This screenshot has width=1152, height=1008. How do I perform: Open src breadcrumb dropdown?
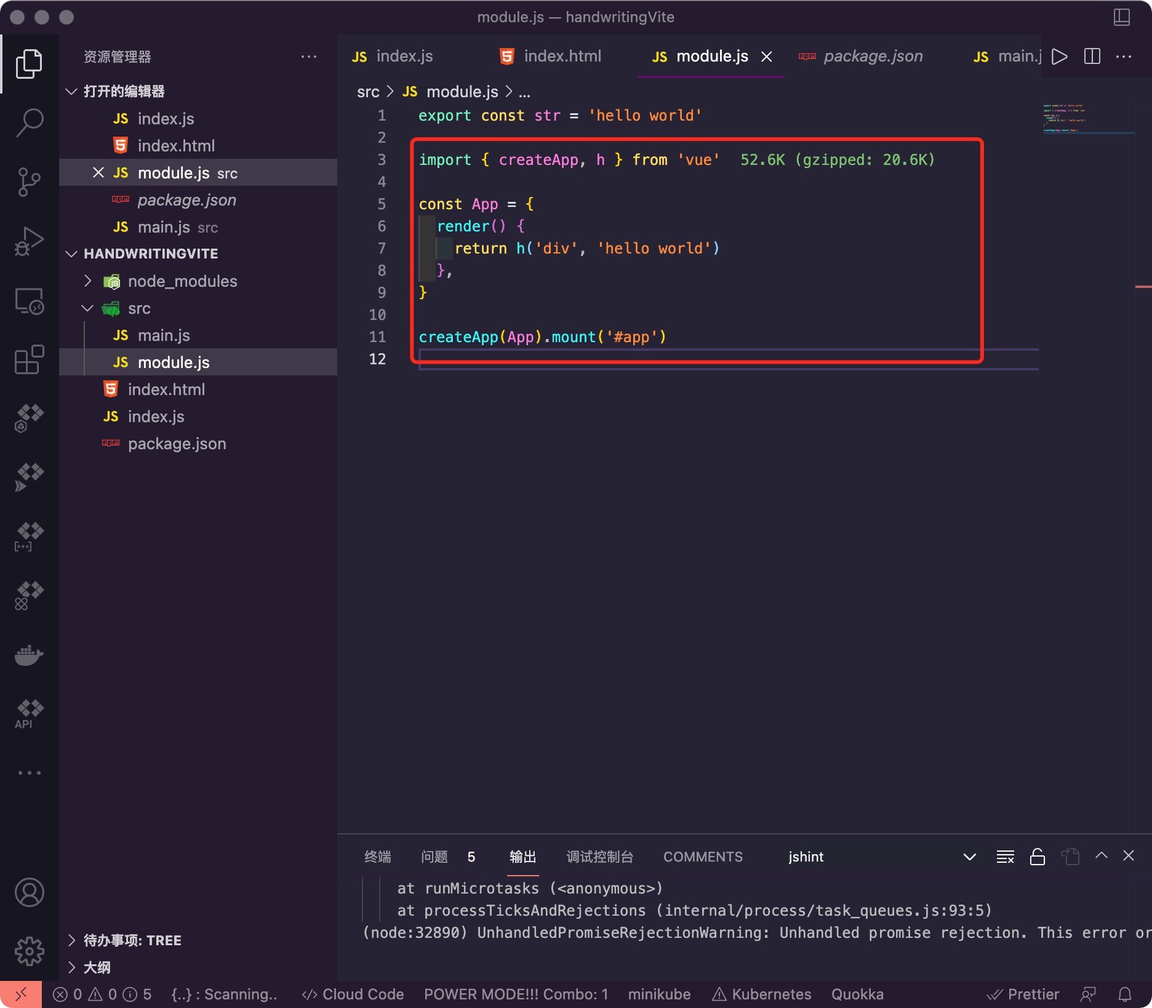point(368,92)
